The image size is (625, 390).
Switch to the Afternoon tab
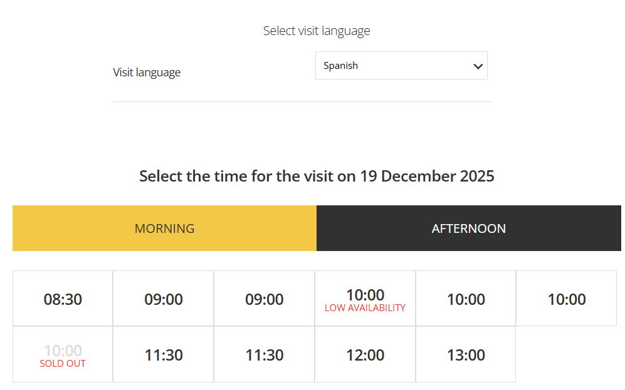point(468,228)
